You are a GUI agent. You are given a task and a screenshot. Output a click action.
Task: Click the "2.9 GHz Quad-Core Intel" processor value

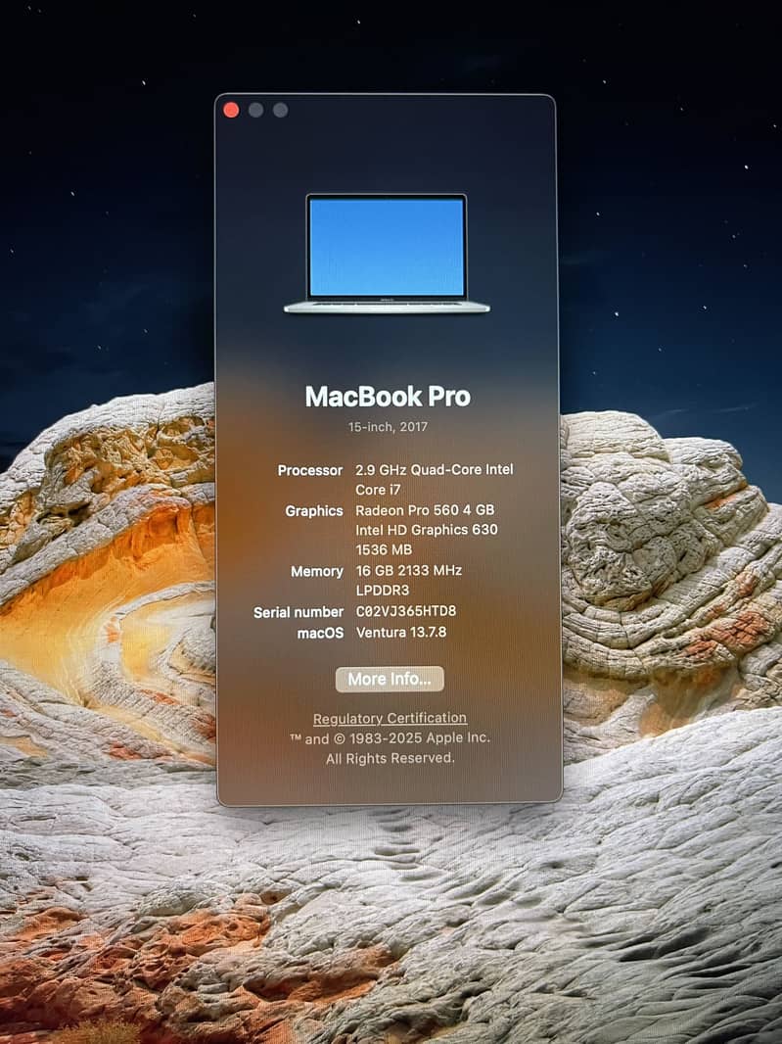(434, 469)
